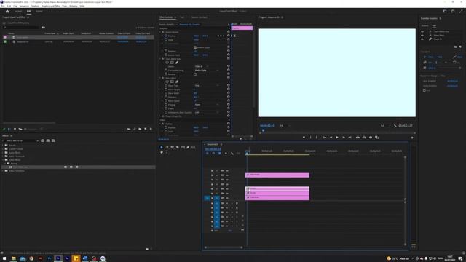Toggle the Anchor Point stopwatch under Vector Motion
Viewport: 466px width, 262px height.
click(x=166, y=55)
